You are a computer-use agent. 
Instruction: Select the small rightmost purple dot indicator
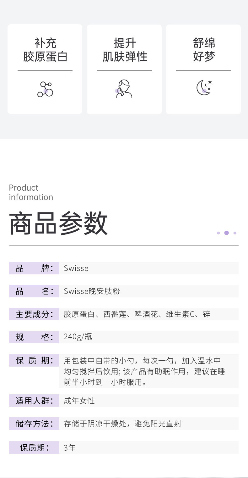[235, 233]
